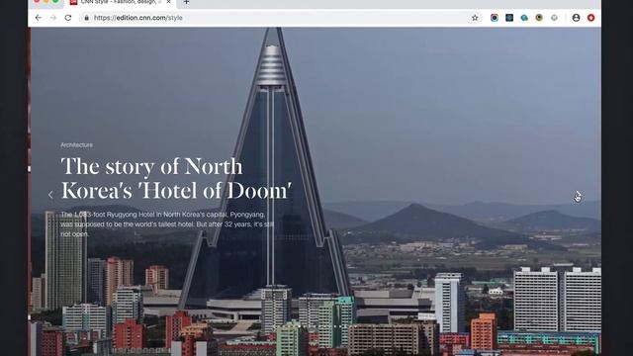633x356 pixels.
Task: Open the camera-shaped extension with the purple frame
Action: (x=495, y=18)
